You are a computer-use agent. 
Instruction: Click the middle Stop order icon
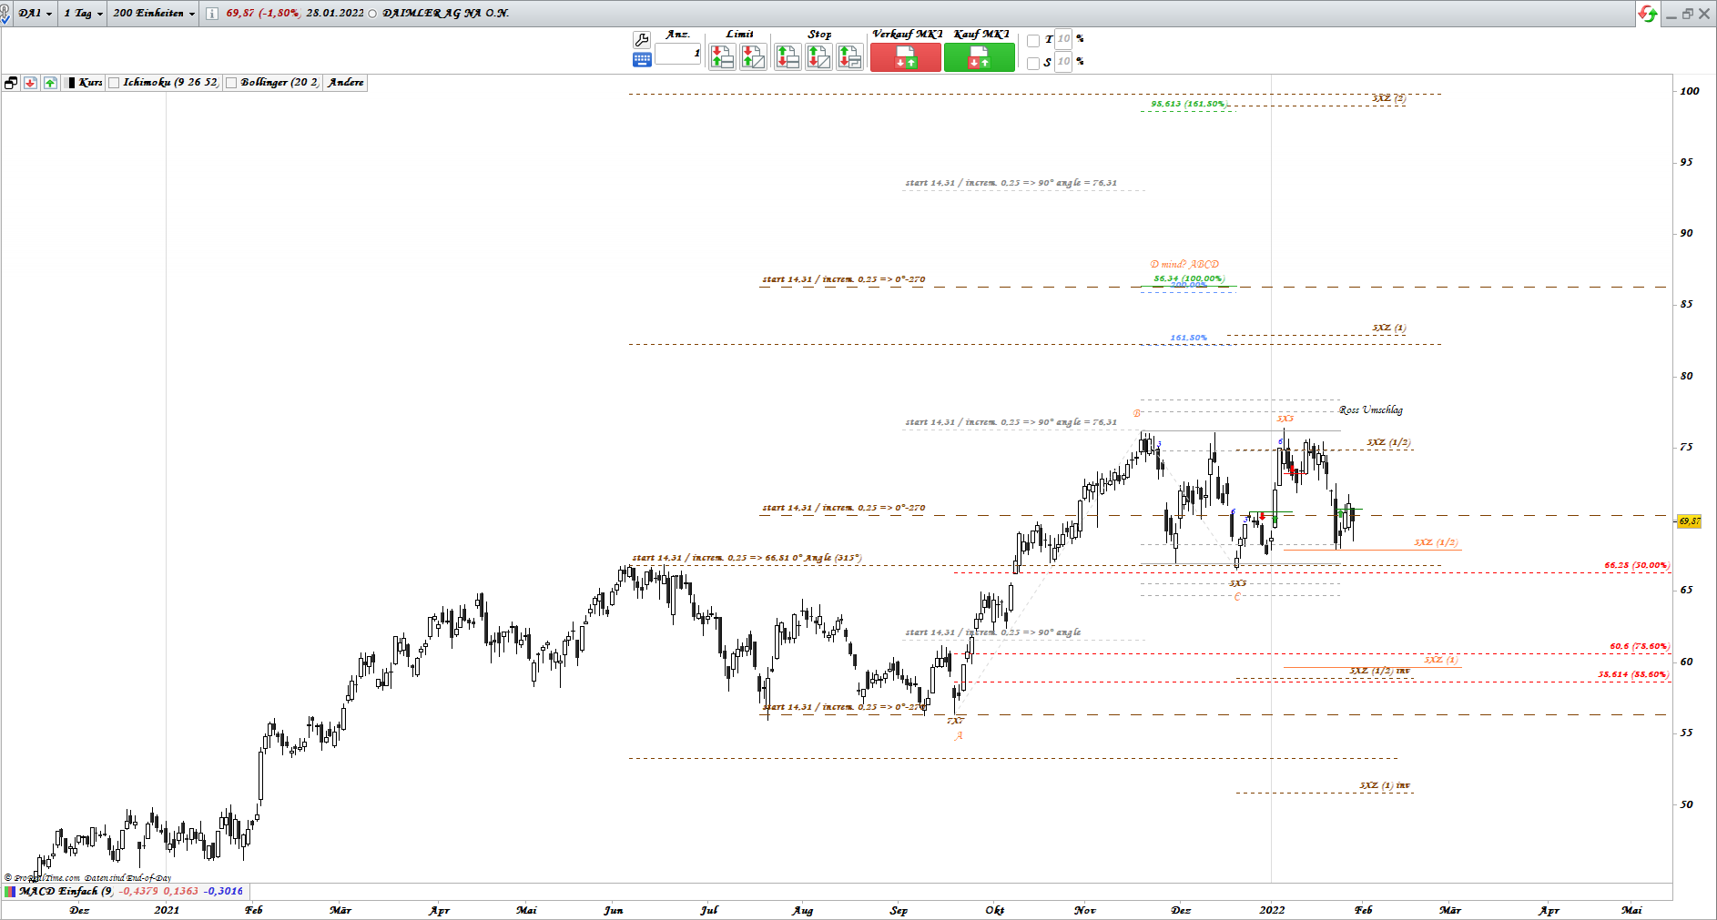(x=818, y=57)
